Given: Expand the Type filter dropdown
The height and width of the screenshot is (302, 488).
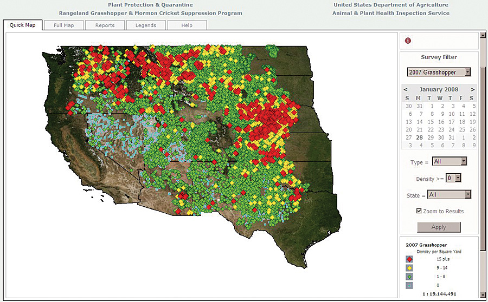Looking at the screenshot, I should tap(449, 161).
